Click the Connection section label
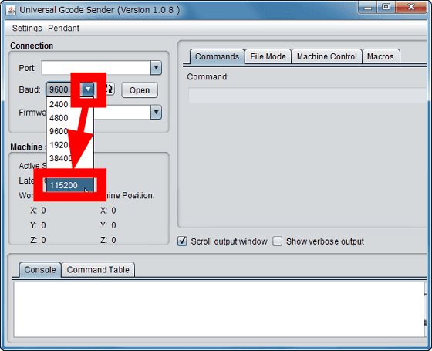 (32, 46)
